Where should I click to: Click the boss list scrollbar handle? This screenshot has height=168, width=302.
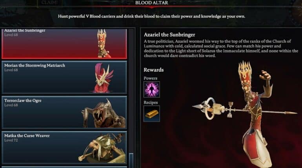131,160
